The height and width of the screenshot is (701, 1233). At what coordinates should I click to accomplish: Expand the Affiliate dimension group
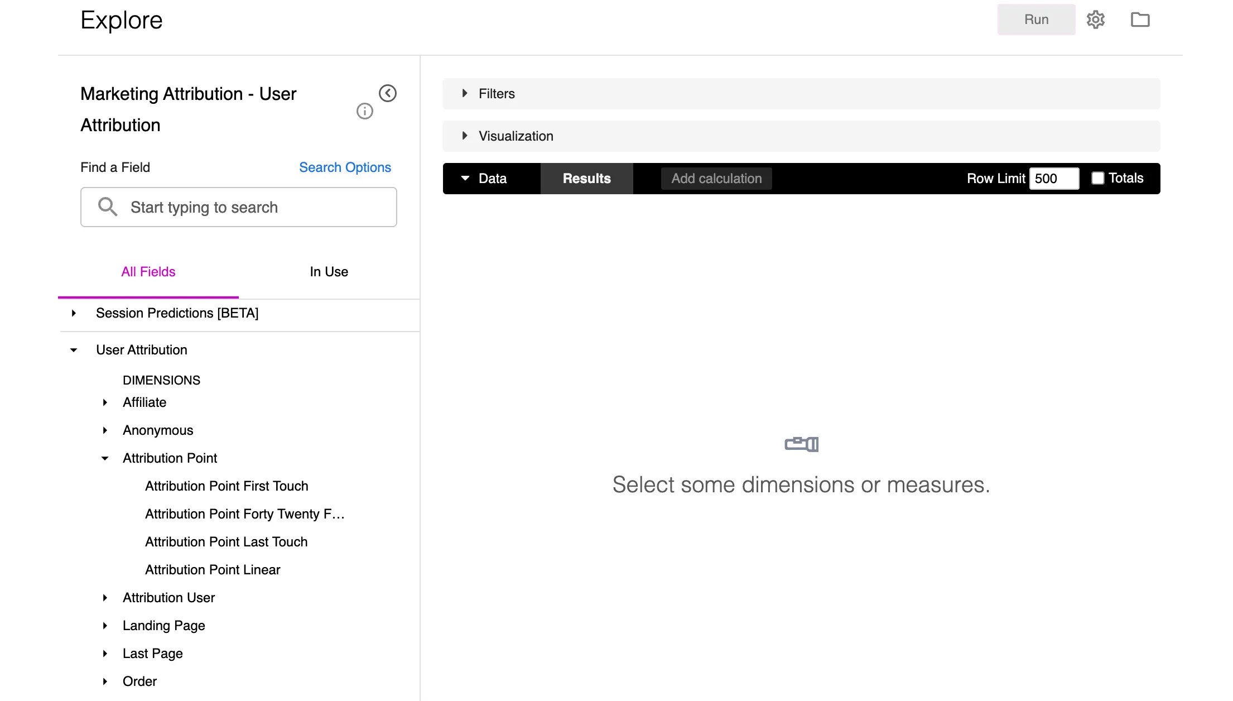[105, 402]
